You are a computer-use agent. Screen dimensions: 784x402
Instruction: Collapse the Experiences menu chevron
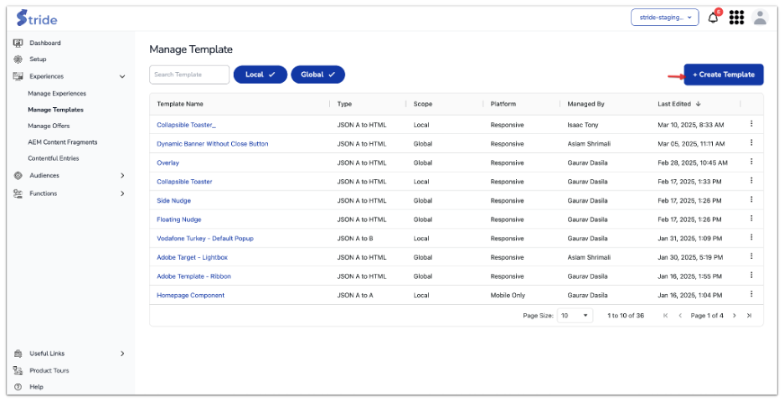tap(122, 76)
